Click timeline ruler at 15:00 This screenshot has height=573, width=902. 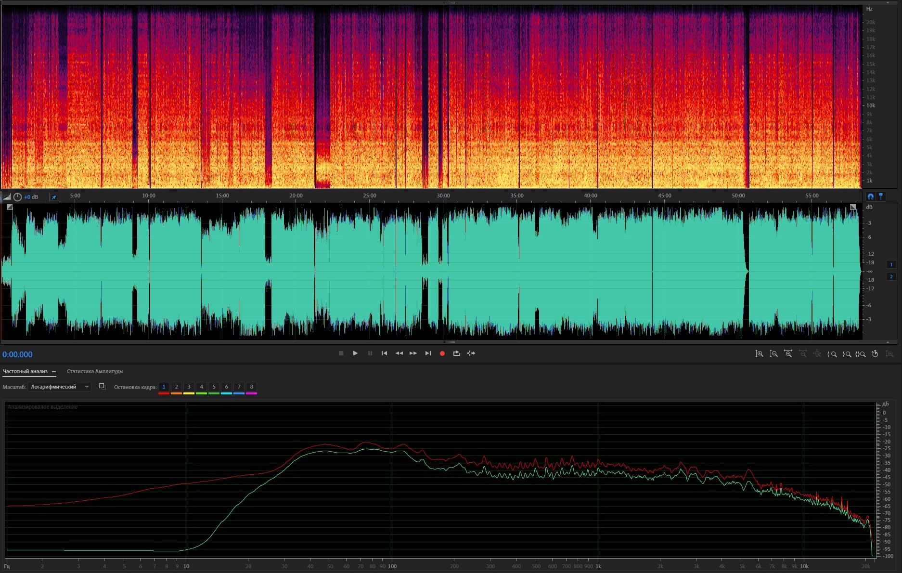pyautogui.click(x=222, y=195)
